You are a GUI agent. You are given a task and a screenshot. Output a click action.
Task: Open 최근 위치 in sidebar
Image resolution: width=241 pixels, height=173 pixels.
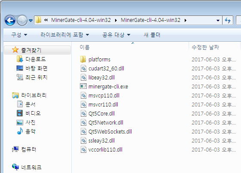coord(37,77)
